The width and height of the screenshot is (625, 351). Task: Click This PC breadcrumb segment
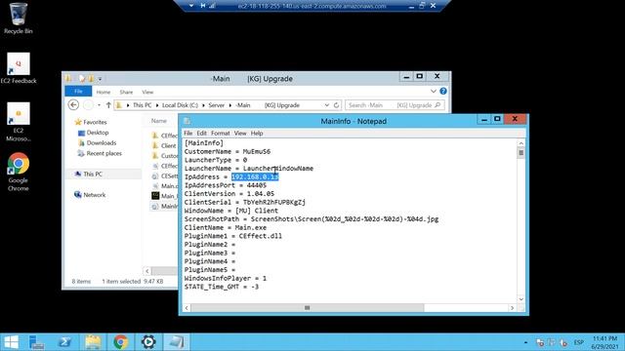(142, 105)
